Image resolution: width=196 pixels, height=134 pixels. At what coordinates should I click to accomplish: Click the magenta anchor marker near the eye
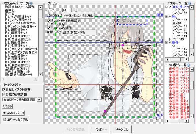tap(123, 45)
